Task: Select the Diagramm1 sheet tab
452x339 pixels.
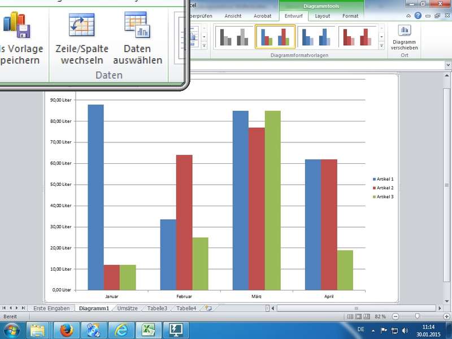Action: 94,308
